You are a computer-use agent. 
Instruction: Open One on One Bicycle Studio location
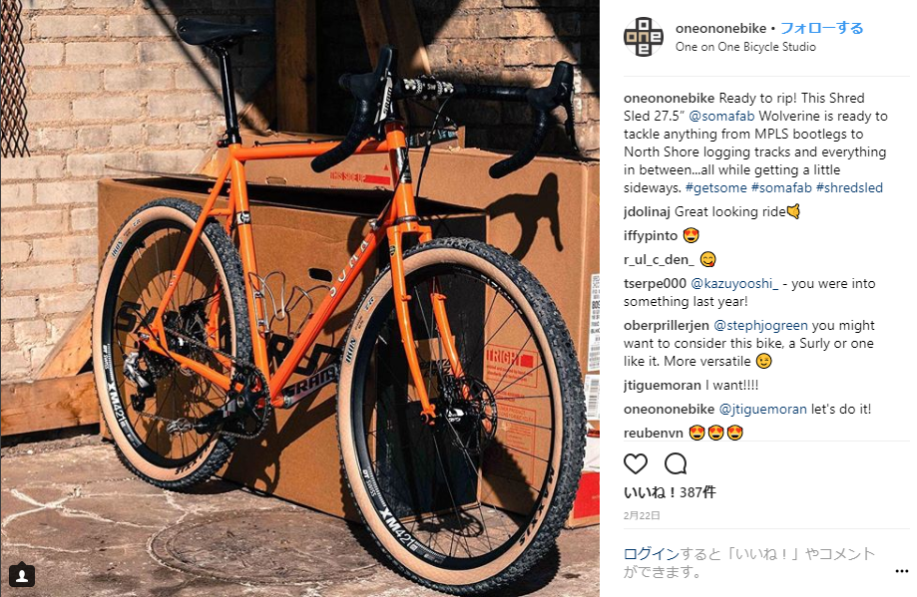tap(745, 47)
